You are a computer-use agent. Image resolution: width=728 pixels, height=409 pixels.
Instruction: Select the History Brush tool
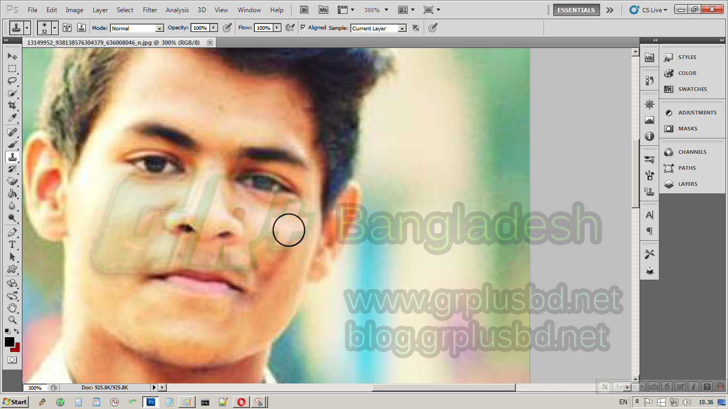tap(12, 169)
